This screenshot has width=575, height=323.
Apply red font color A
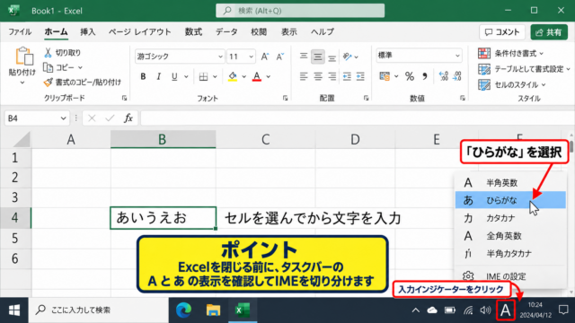point(257,76)
